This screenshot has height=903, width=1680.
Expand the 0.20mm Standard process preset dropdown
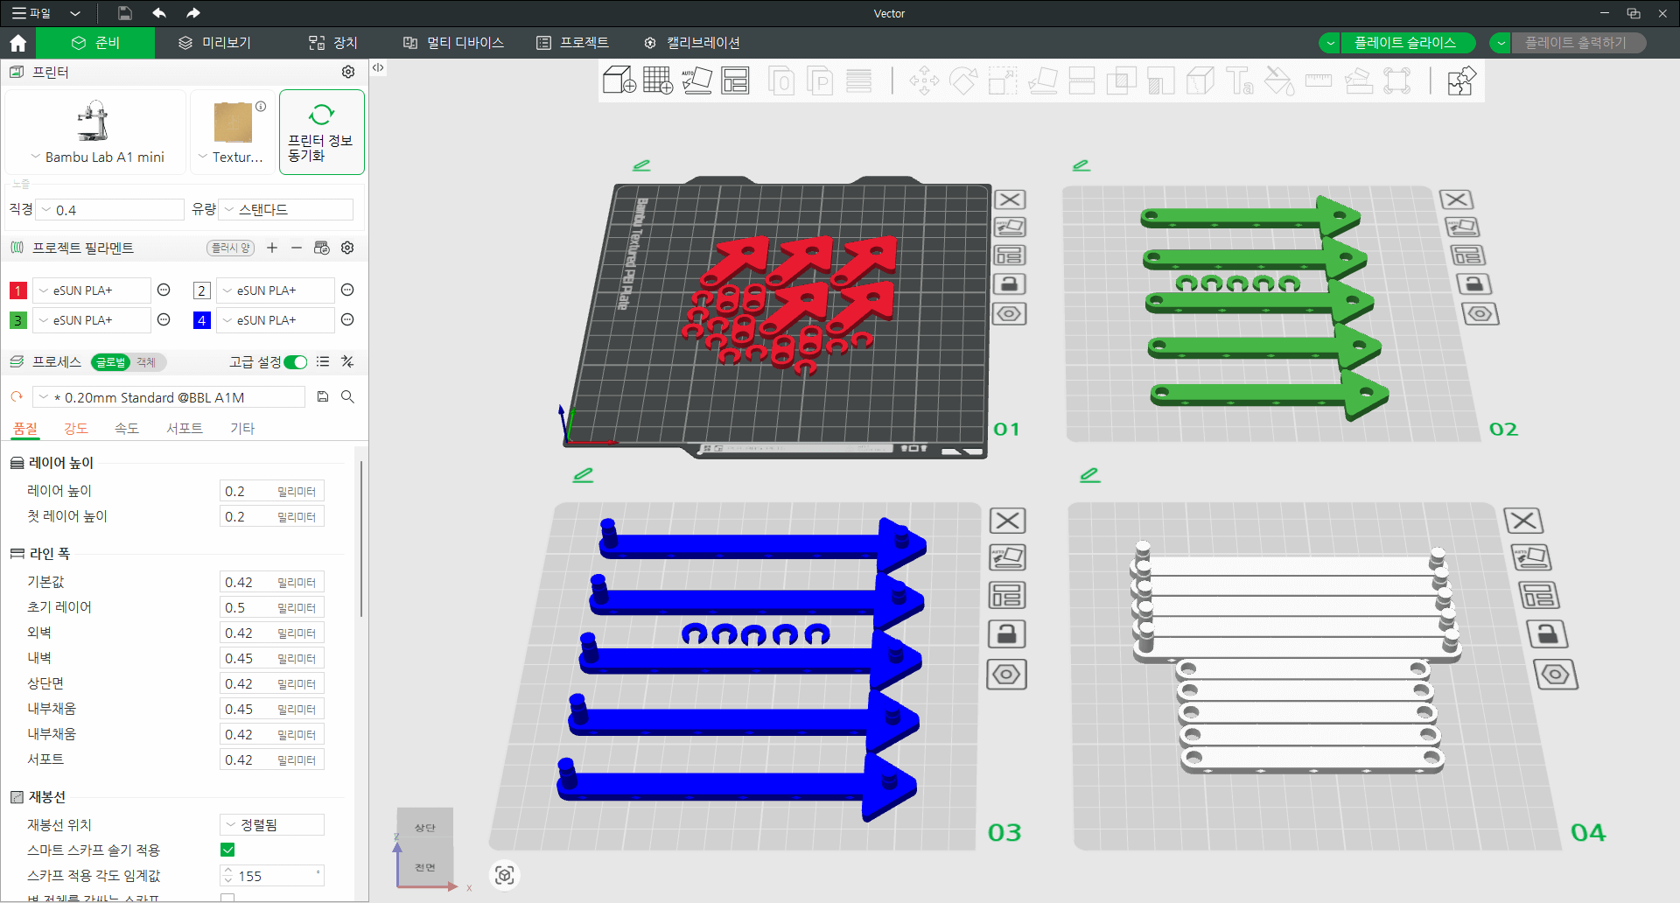(169, 397)
